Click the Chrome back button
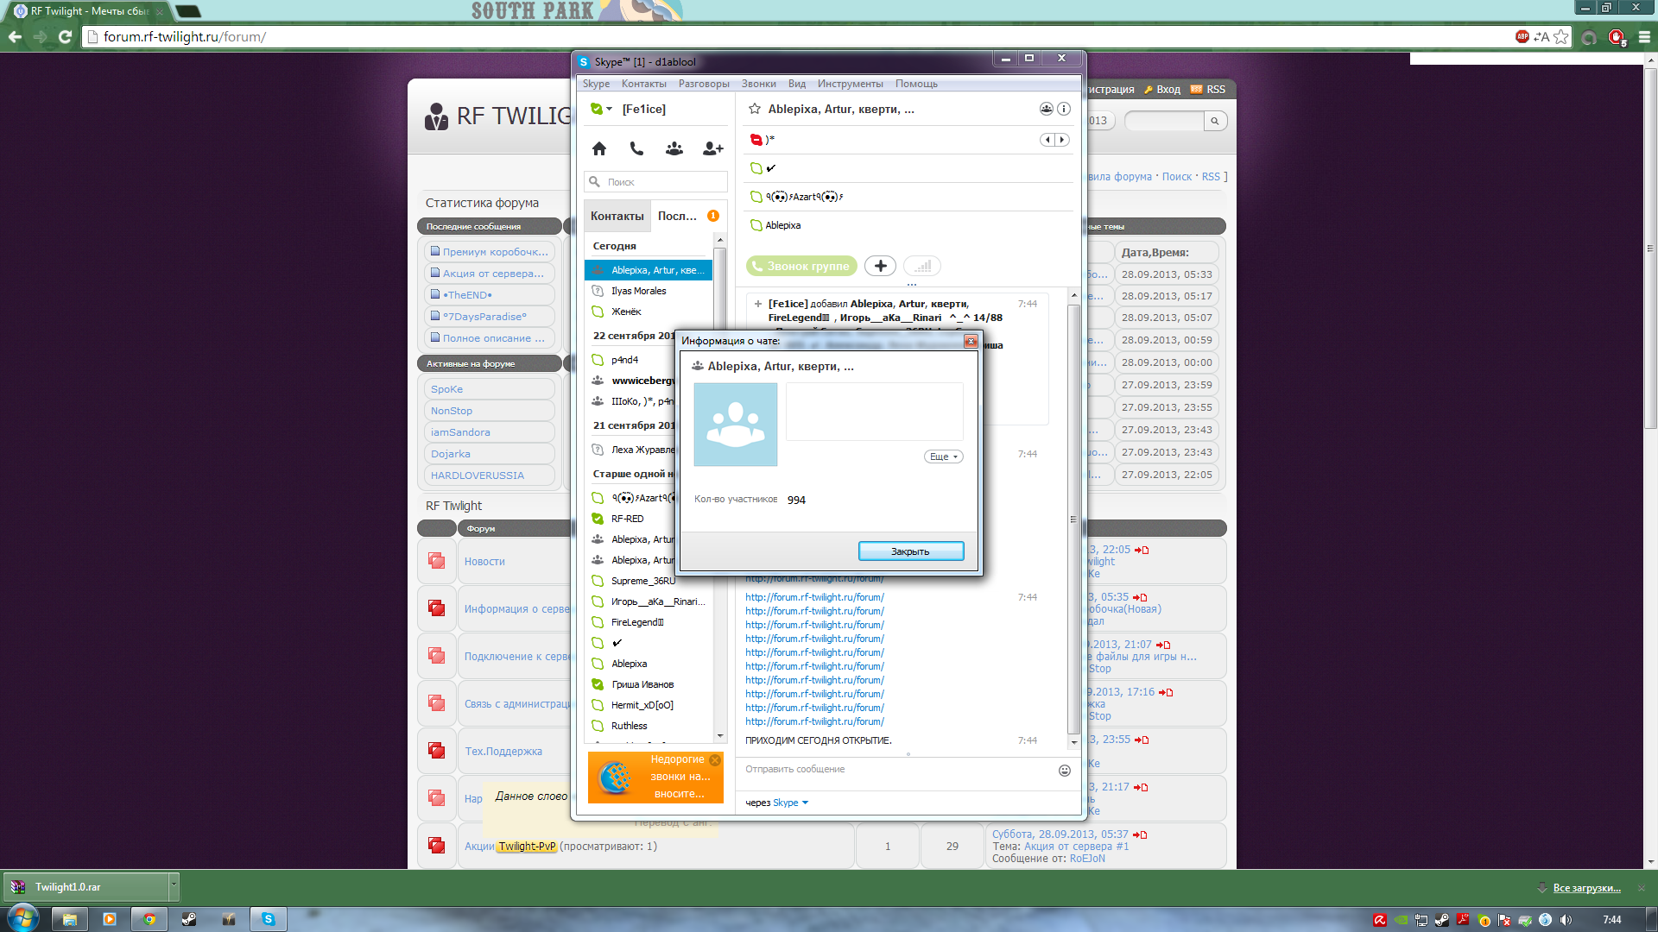Viewport: 1658px width, 932px height. point(15,36)
